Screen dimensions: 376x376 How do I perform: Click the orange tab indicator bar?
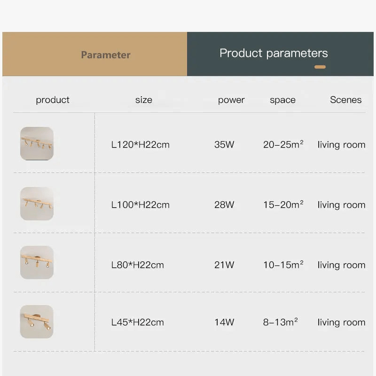click(x=320, y=67)
